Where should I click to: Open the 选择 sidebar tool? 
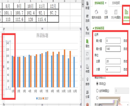pyautogui.click(x=87, y=18)
